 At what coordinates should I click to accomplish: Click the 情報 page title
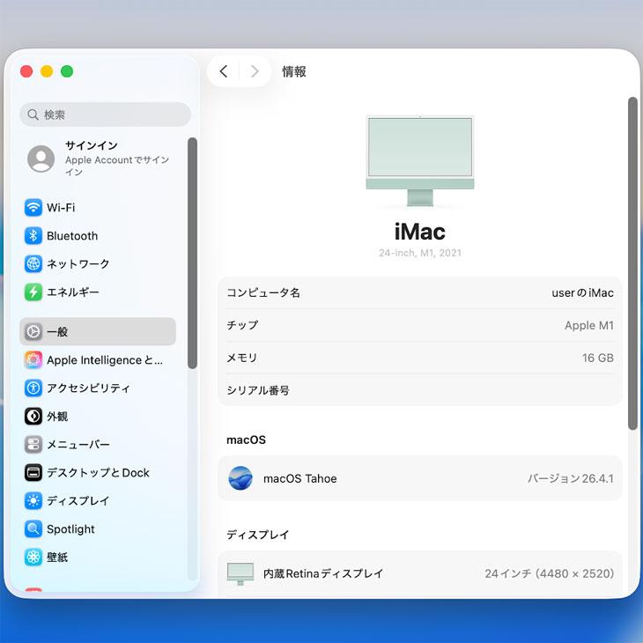[294, 71]
